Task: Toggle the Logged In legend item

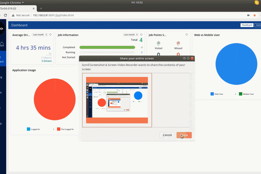Action: (33, 129)
